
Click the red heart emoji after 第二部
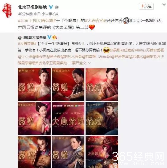(x=92, y=27)
